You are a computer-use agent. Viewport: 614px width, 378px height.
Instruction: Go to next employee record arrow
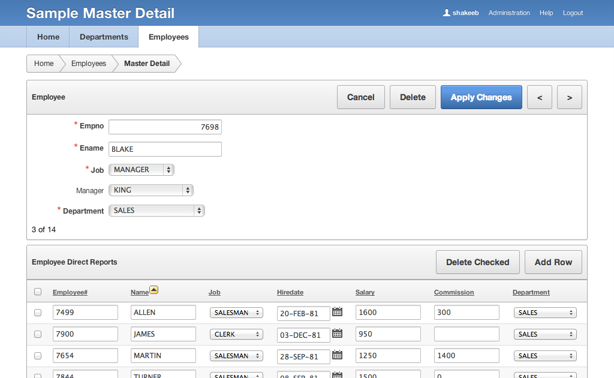coord(569,97)
